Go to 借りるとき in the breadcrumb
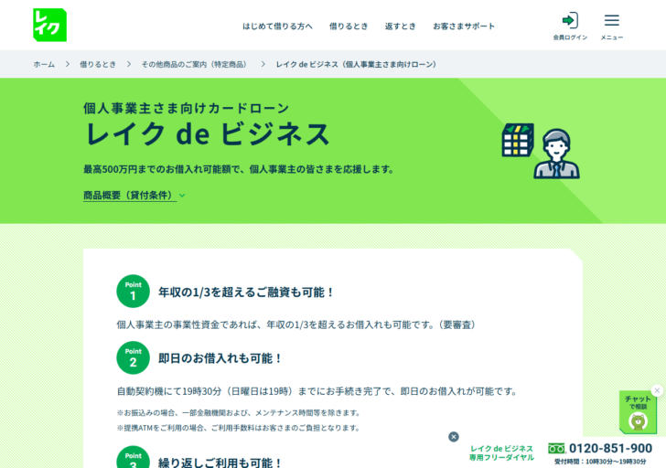666x468 pixels. coord(98,65)
